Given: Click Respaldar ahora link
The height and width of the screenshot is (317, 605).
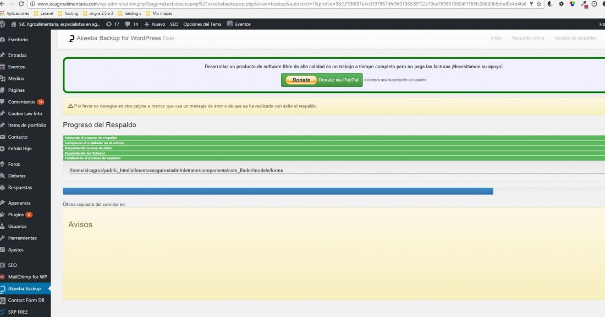Looking at the screenshot, I should [x=528, y=38].
